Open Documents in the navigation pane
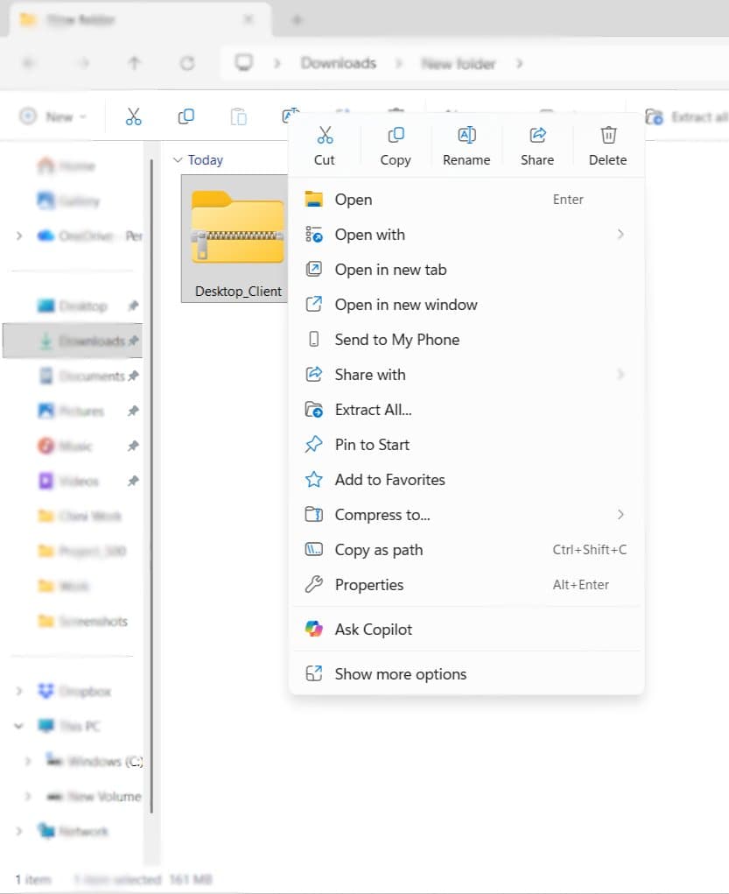 [x=81, y=377]
